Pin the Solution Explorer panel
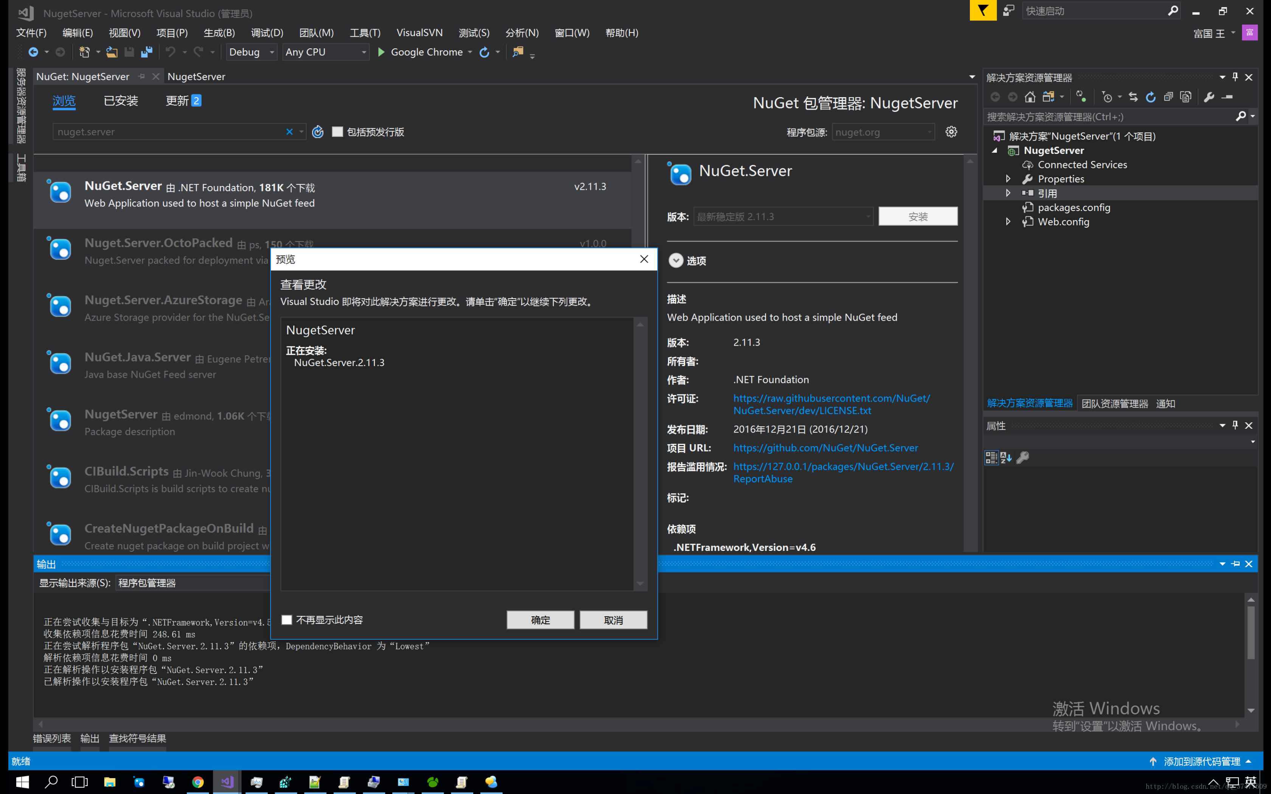 tap(1235, 77)
